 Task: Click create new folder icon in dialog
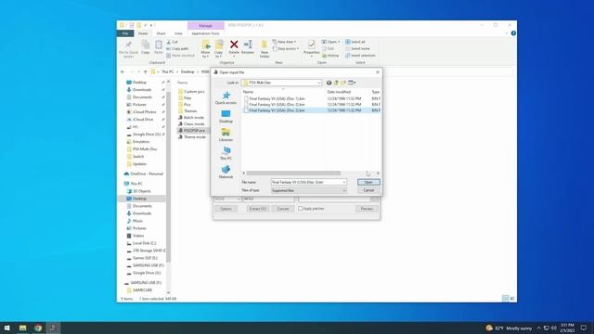[343, 83]
